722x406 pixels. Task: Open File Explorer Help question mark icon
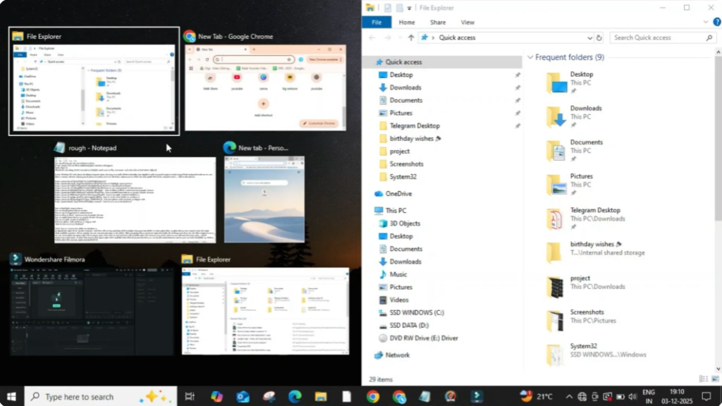point(716,23)
